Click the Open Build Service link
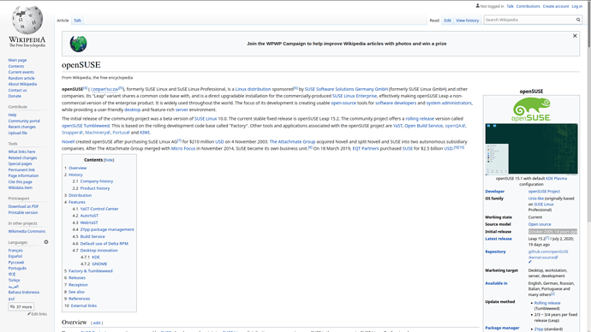 (x=423, y=126)
